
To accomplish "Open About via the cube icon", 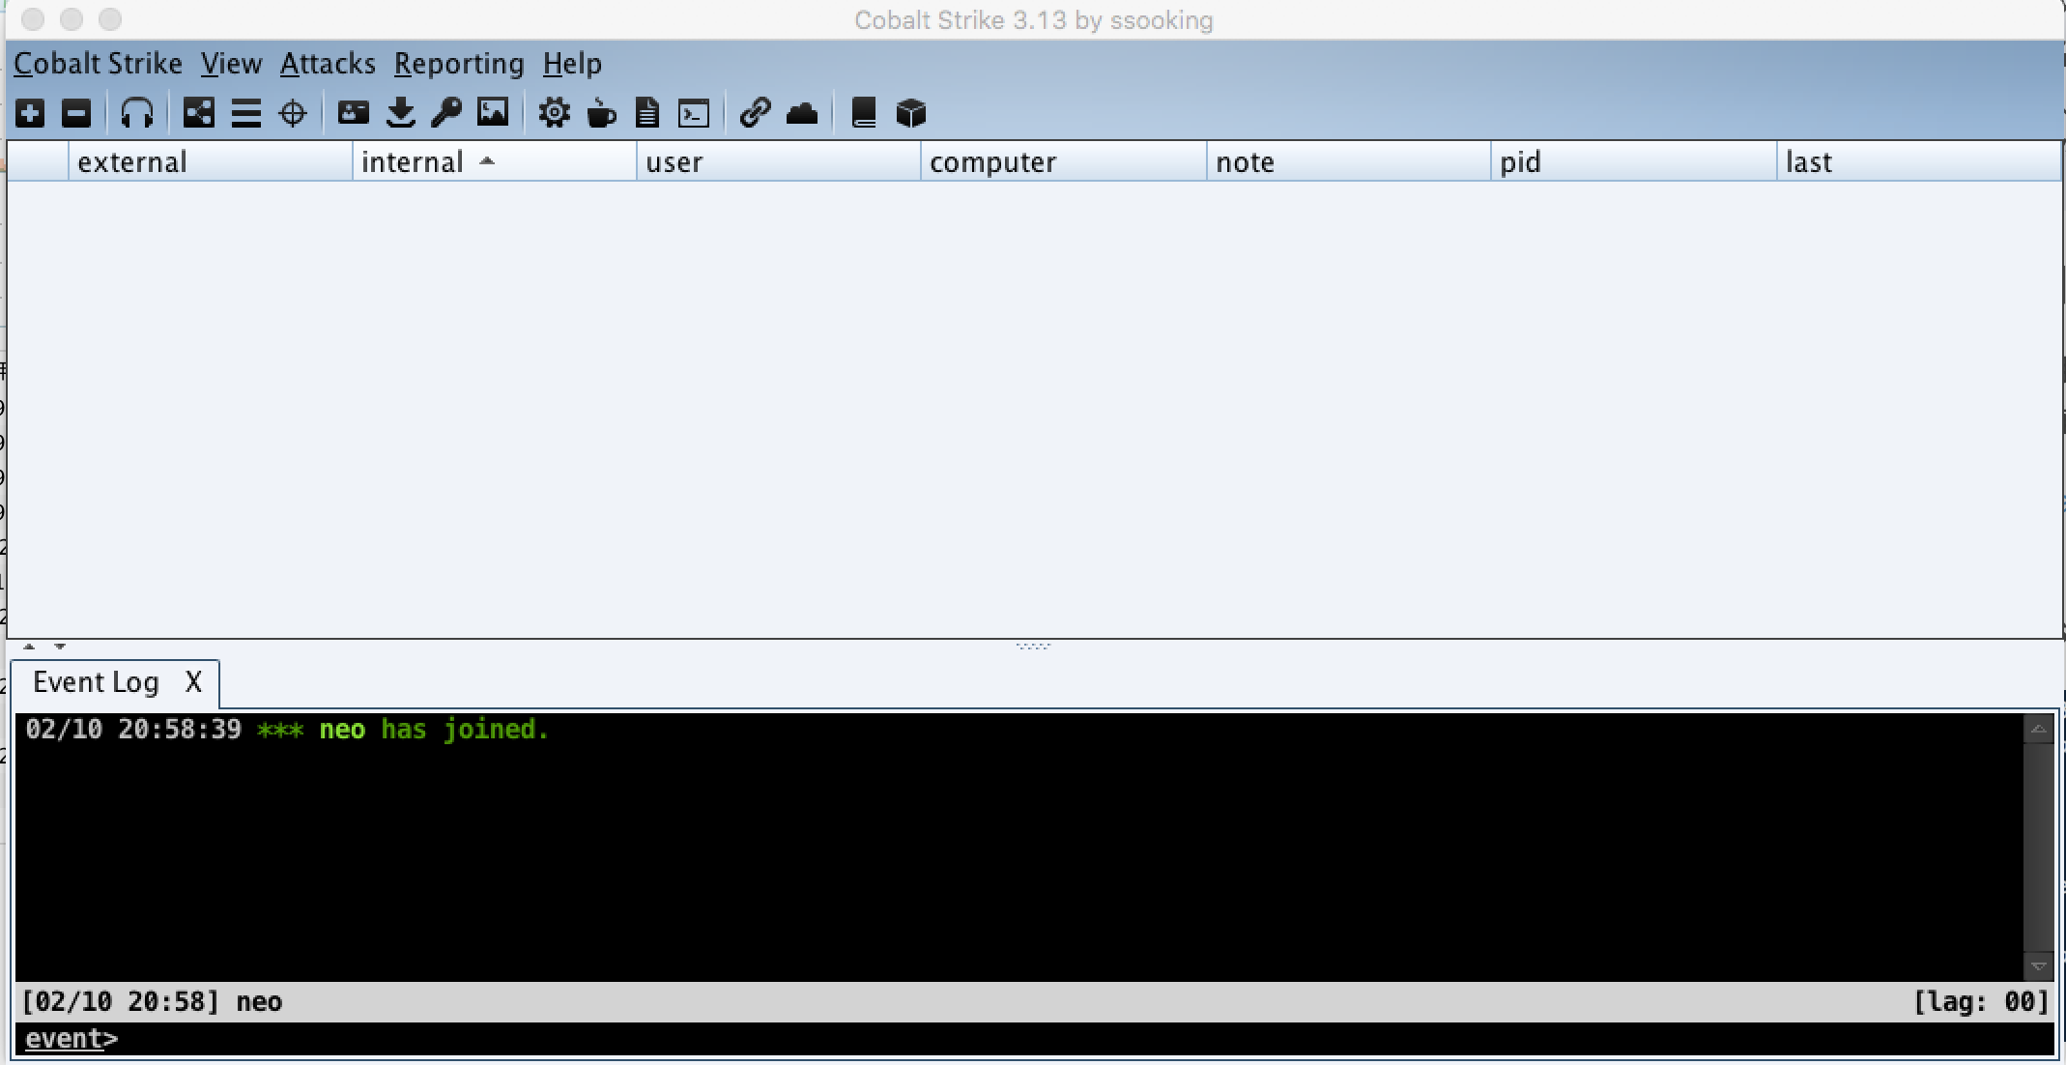I will click(x=911, y=113).
